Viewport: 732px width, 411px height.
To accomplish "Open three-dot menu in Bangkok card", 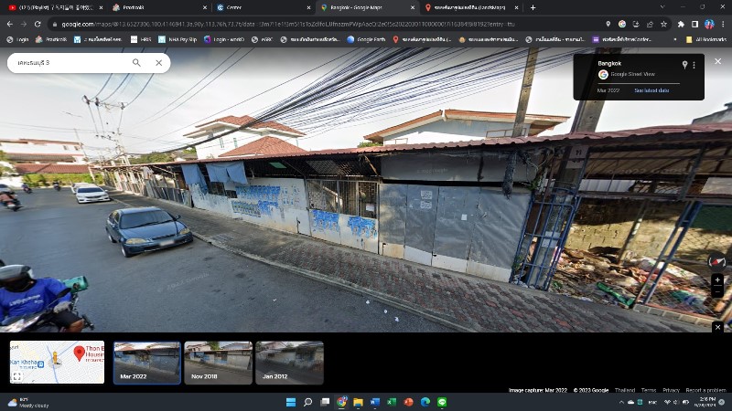I will [x=694, y=65].
